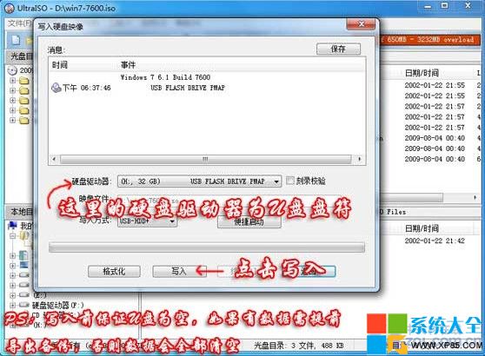Screen dimensions: 485x356
Task: Click the 时间 column header
Action: tap(60, 65)
